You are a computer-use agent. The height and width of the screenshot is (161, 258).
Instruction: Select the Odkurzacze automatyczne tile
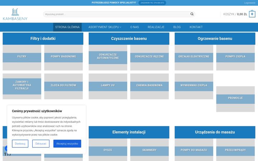pos(108,58)
